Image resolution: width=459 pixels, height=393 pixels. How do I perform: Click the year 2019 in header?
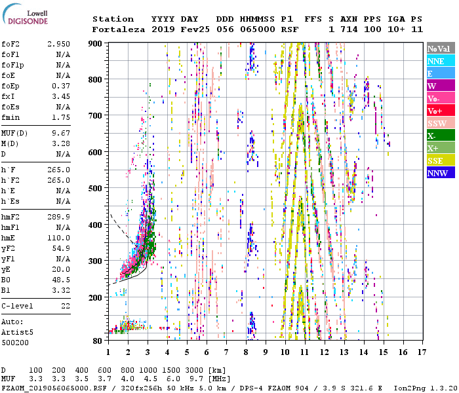[x=163, y=29]
